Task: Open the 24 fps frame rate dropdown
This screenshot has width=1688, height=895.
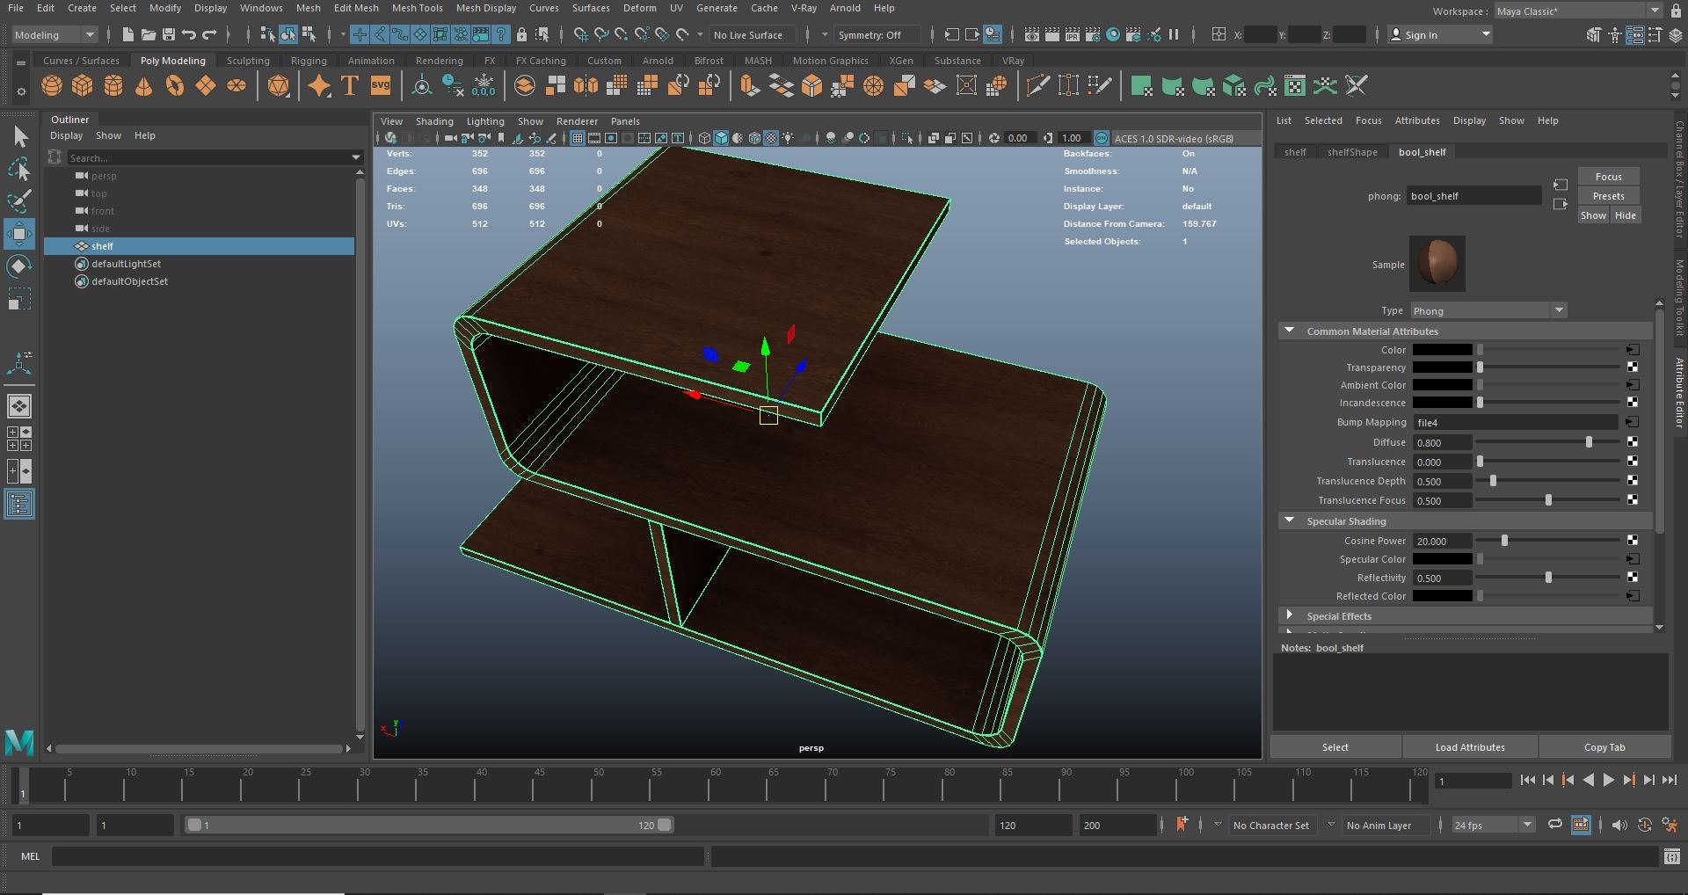Action: click(1493, 825)
